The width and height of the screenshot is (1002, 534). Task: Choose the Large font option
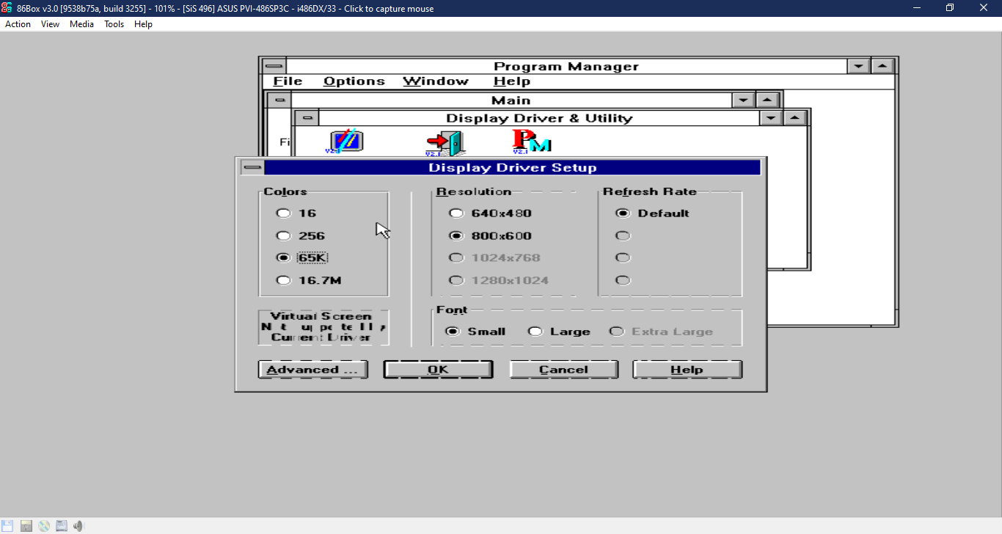(x=535, y=331)
